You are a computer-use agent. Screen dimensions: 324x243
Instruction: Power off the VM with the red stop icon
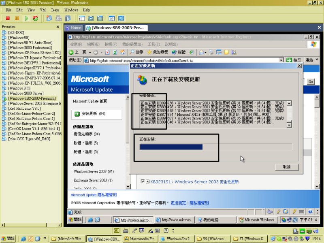(8, 18)
